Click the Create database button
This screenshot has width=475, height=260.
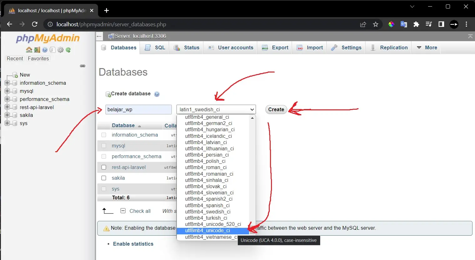pos(276,110)
